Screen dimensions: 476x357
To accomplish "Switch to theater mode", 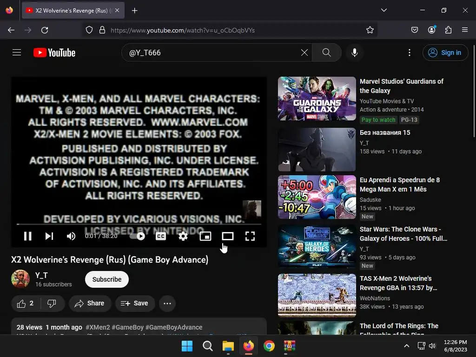I will click(228, 236).
